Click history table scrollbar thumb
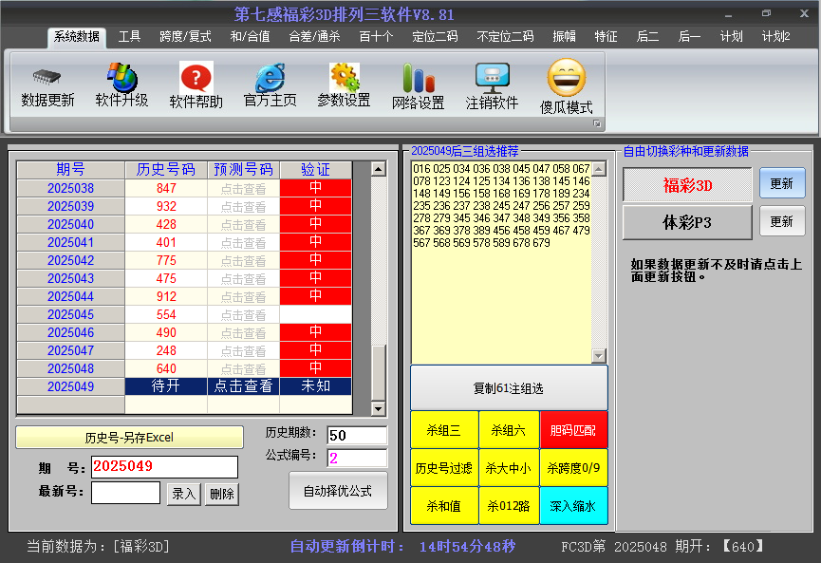Screen dimensions: 821x563 (x=378, y=373)
